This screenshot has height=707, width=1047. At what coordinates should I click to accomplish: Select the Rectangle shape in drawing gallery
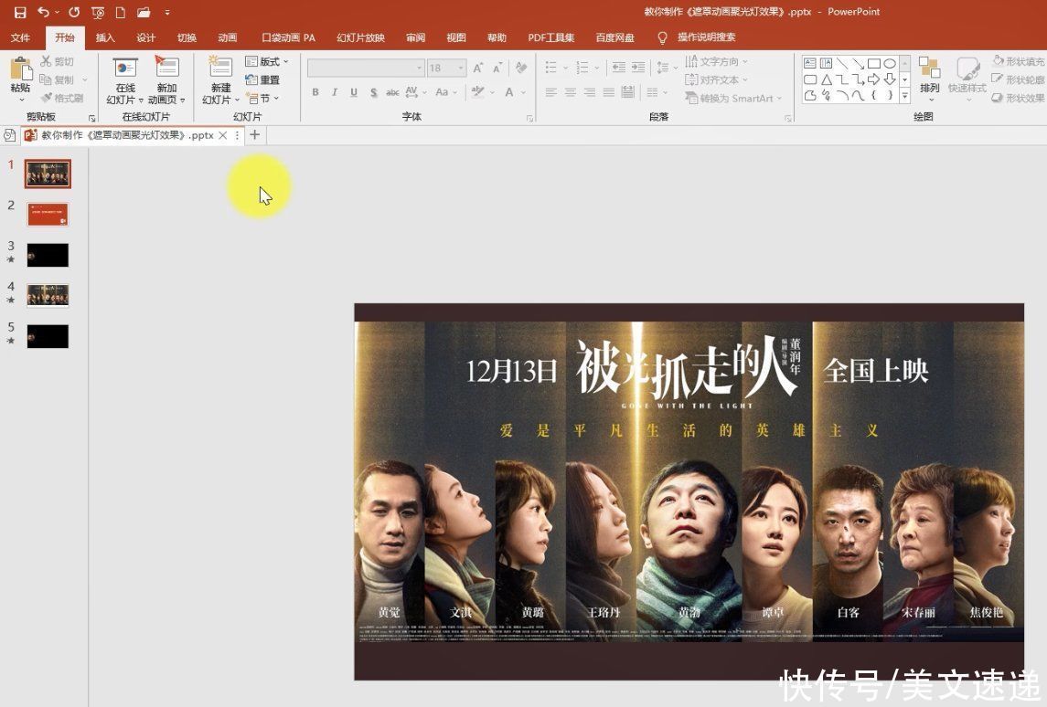click(x=874, y=64)
